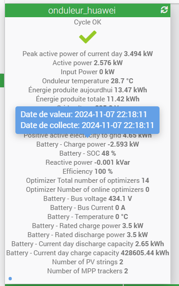Select Peak active power value 3.494 kW
179x286 pixels.
point(138,54)
